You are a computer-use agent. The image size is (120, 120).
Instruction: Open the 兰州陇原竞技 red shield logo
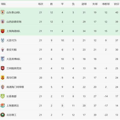[x=3, y=68]
